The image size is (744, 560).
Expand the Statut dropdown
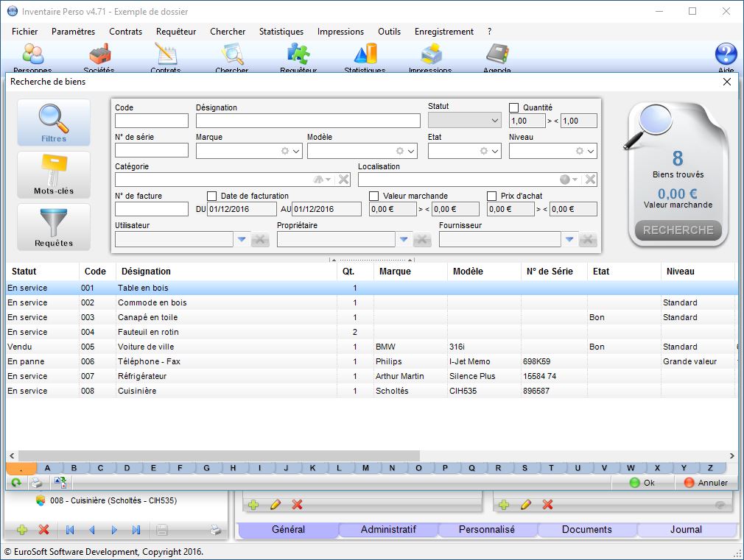[494, 121]
